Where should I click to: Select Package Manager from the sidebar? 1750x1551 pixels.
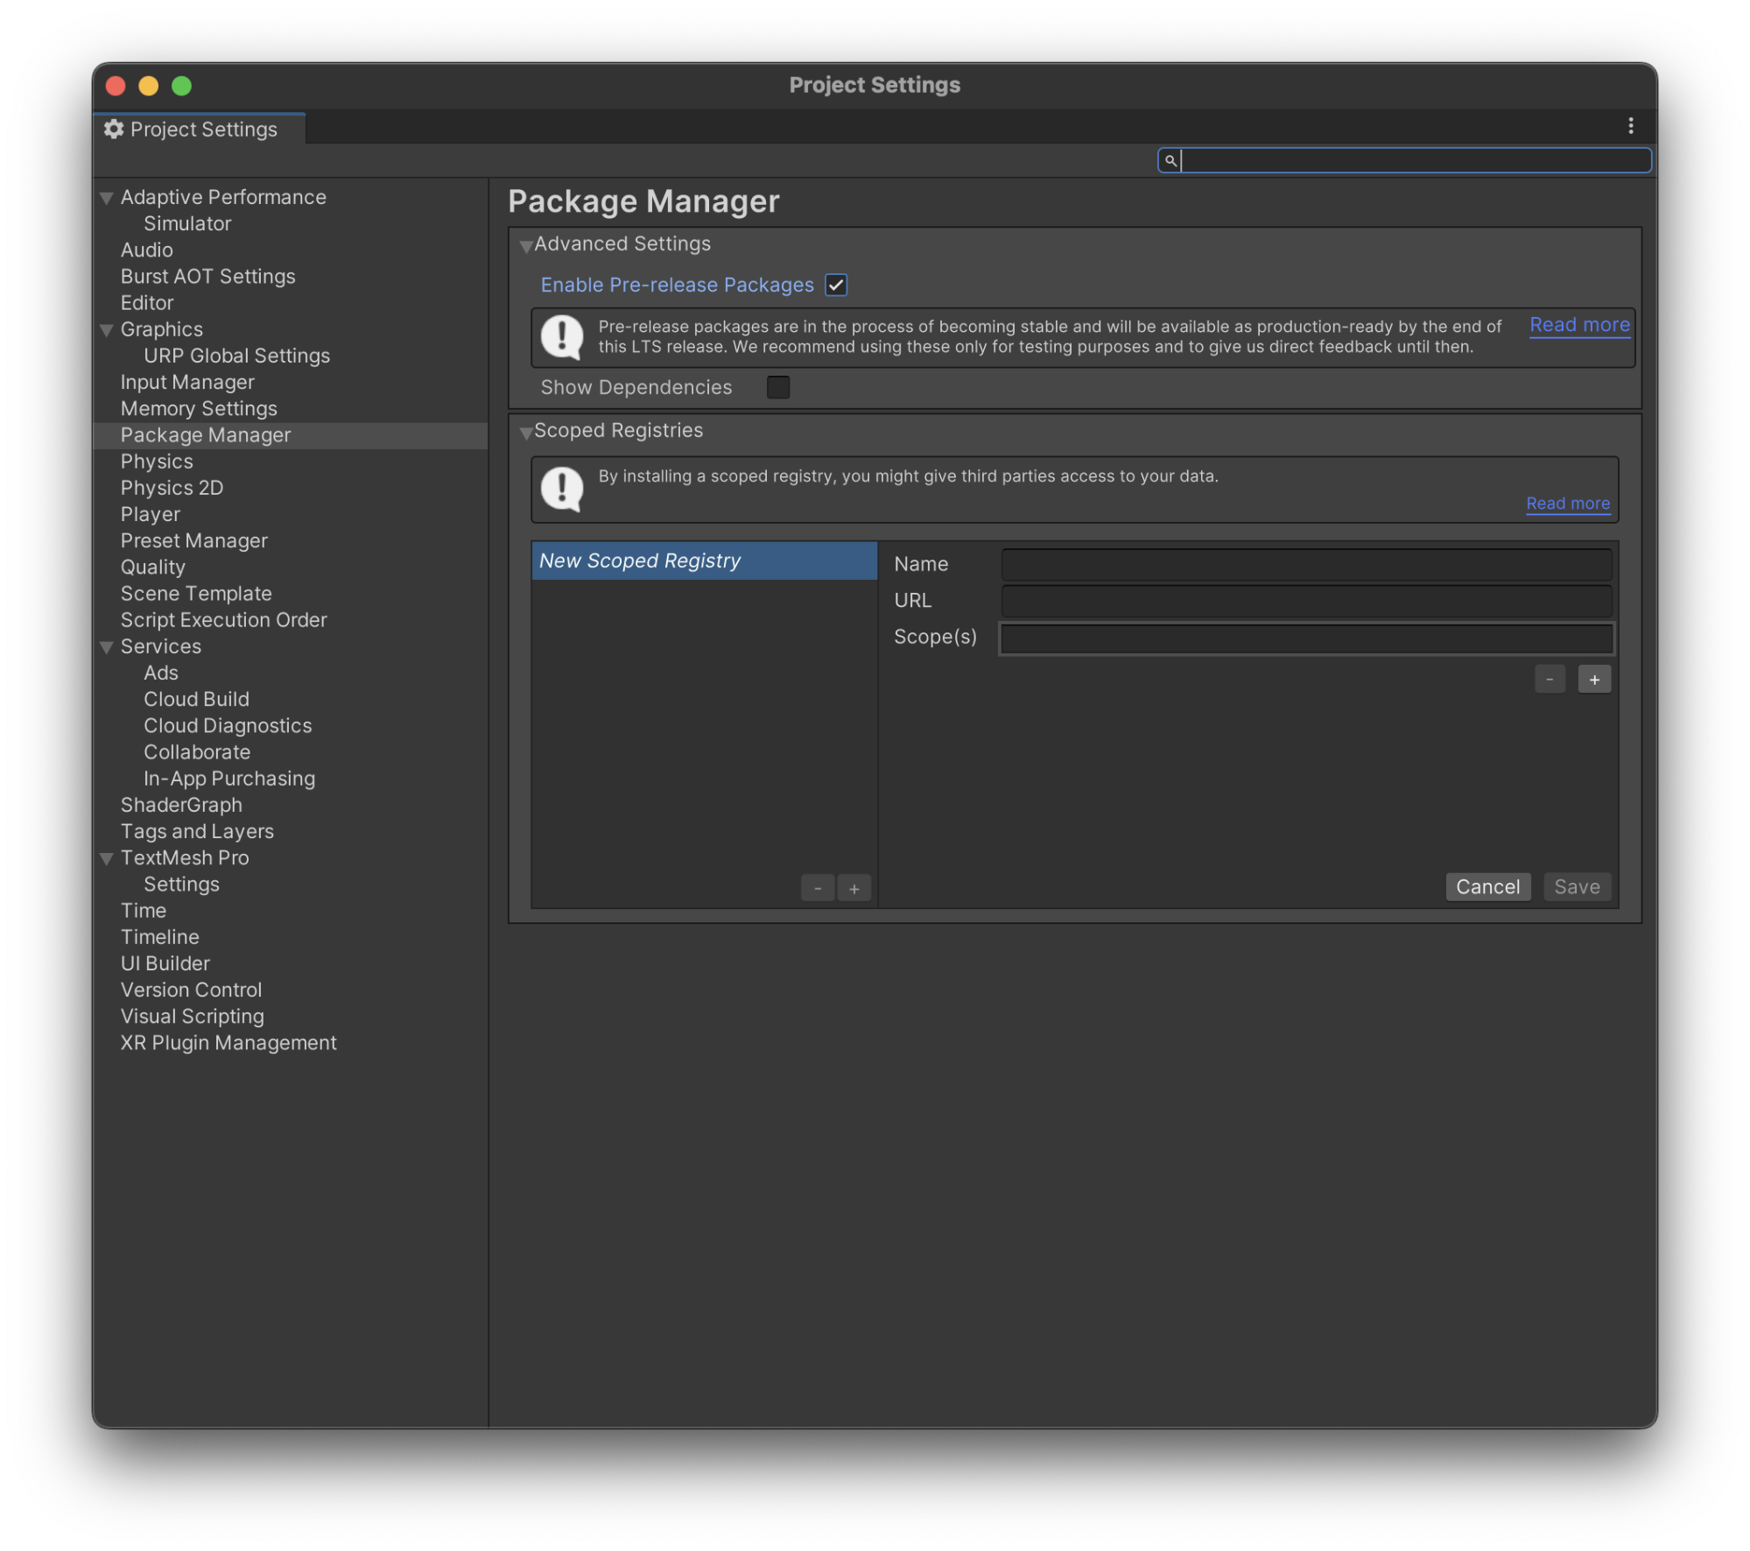[x=205, y=434]
